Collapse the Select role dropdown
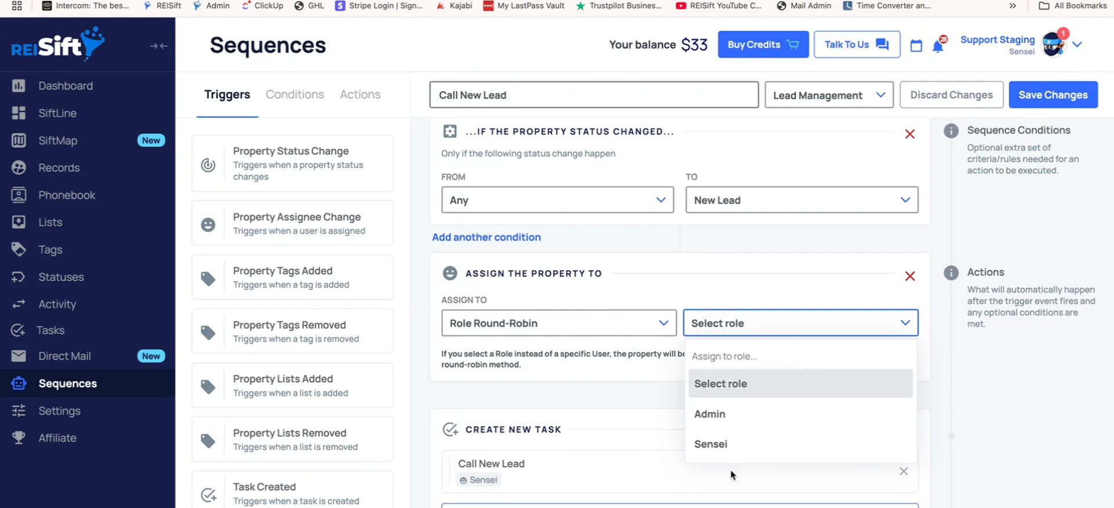Viewport: 1114px width, 508px height. (x=801, y=323)
